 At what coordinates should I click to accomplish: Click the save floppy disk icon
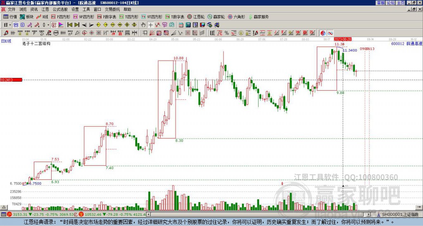click(202, 25)
